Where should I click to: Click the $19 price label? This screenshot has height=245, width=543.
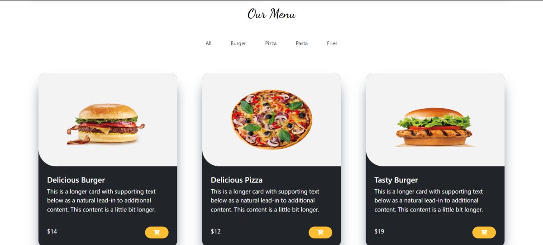click(380, 231)
